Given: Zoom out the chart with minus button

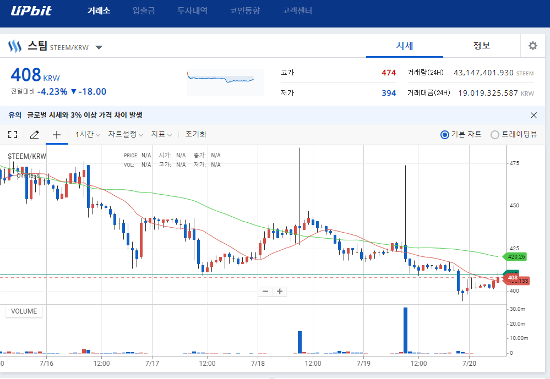Looking at the screenshot, I should point(265,291).
